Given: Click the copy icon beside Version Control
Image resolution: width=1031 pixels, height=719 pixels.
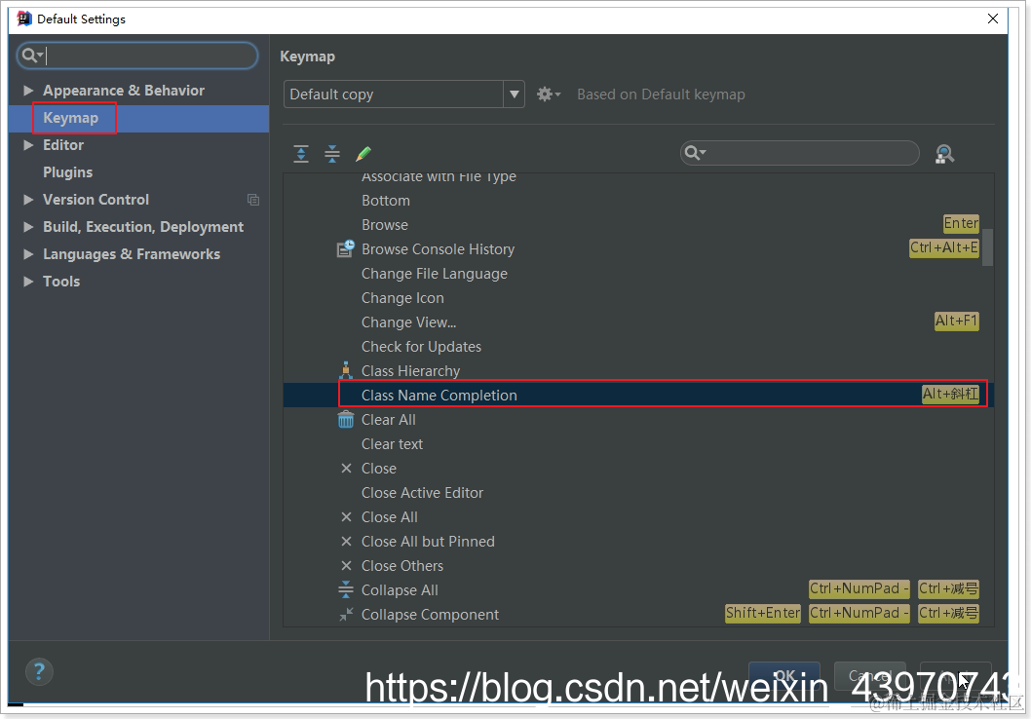Looking at the screenshot, I should point(253,199).
